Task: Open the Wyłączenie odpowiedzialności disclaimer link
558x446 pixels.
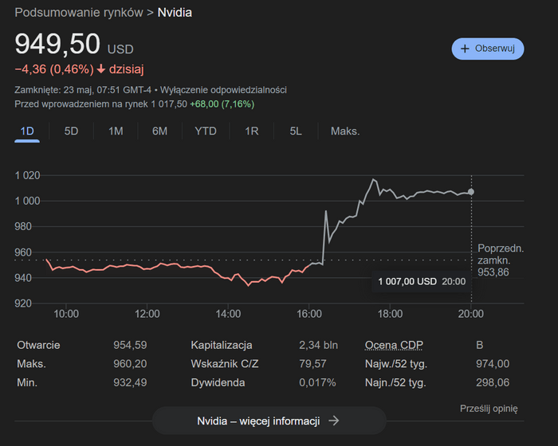Action: (x=223, y=90)
